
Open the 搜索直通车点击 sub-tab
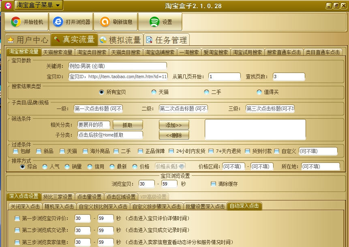(284, 52)
